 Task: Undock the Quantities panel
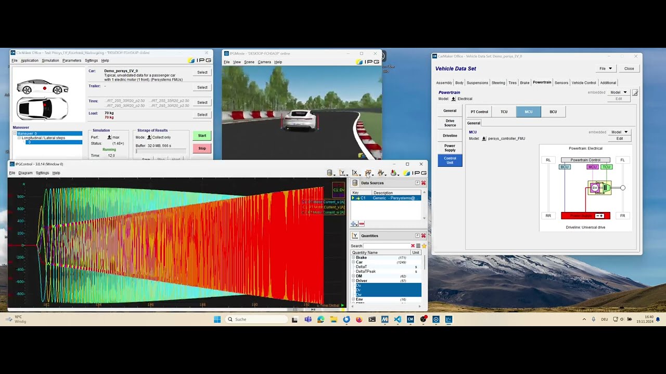tap(417, 236)
